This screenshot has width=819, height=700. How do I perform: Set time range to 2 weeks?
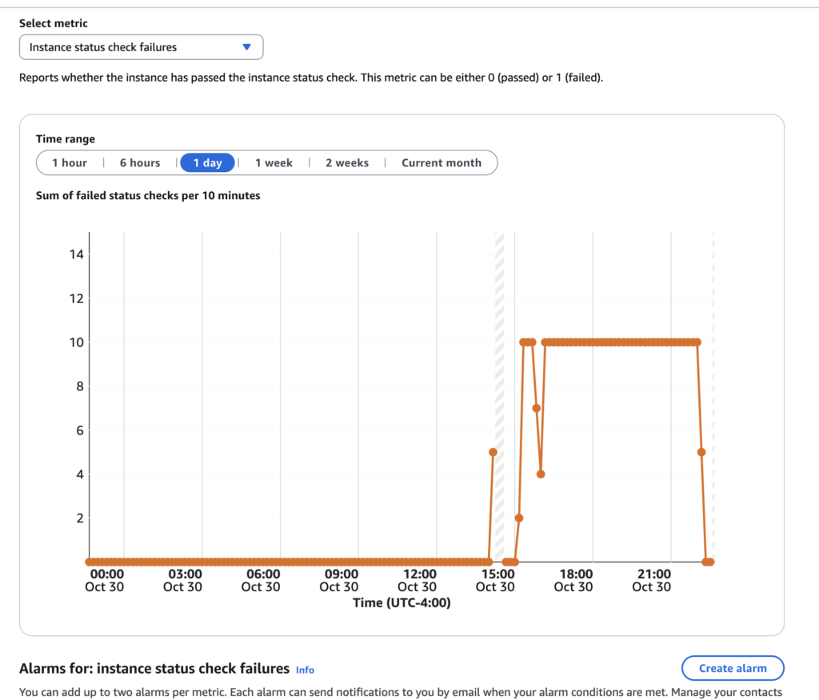346,162
